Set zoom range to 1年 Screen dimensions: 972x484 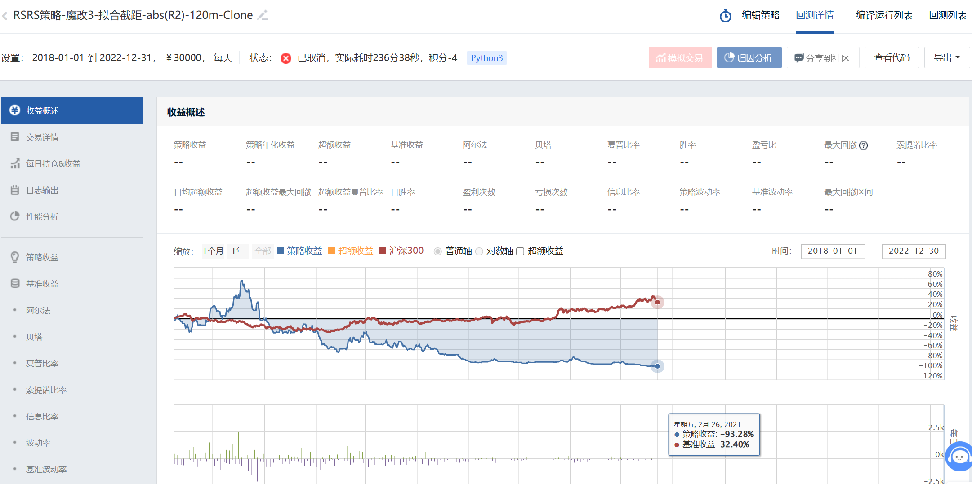tap(238, 251)
